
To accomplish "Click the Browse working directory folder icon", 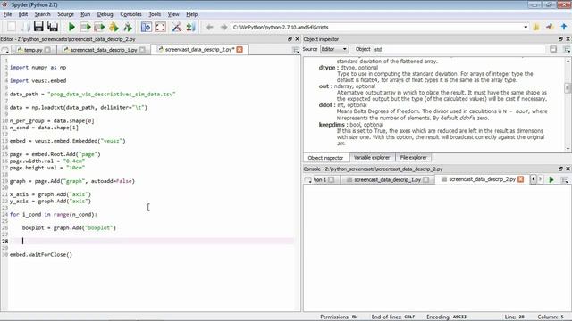I will 536,27.
